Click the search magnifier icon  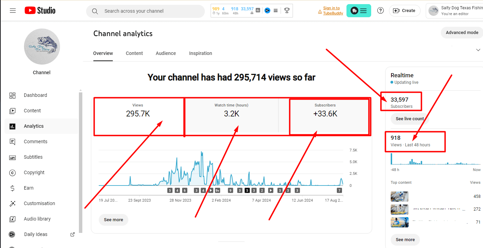click(95, 11)
